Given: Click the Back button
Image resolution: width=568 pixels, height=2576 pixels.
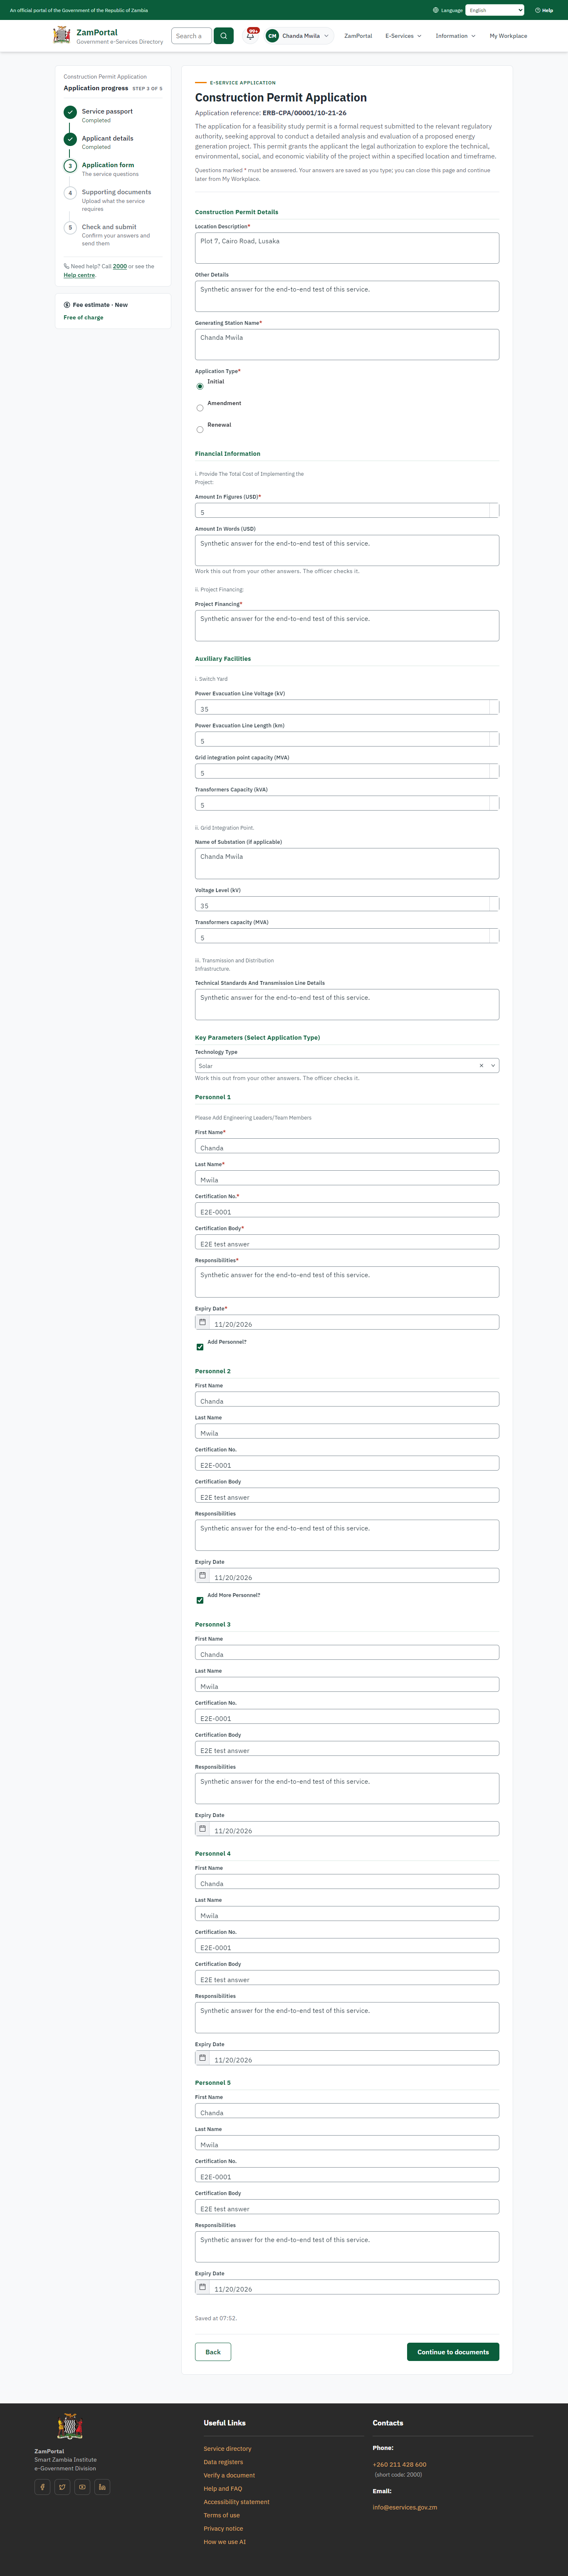Looking at the screenshot, I should pos(213,2352).
